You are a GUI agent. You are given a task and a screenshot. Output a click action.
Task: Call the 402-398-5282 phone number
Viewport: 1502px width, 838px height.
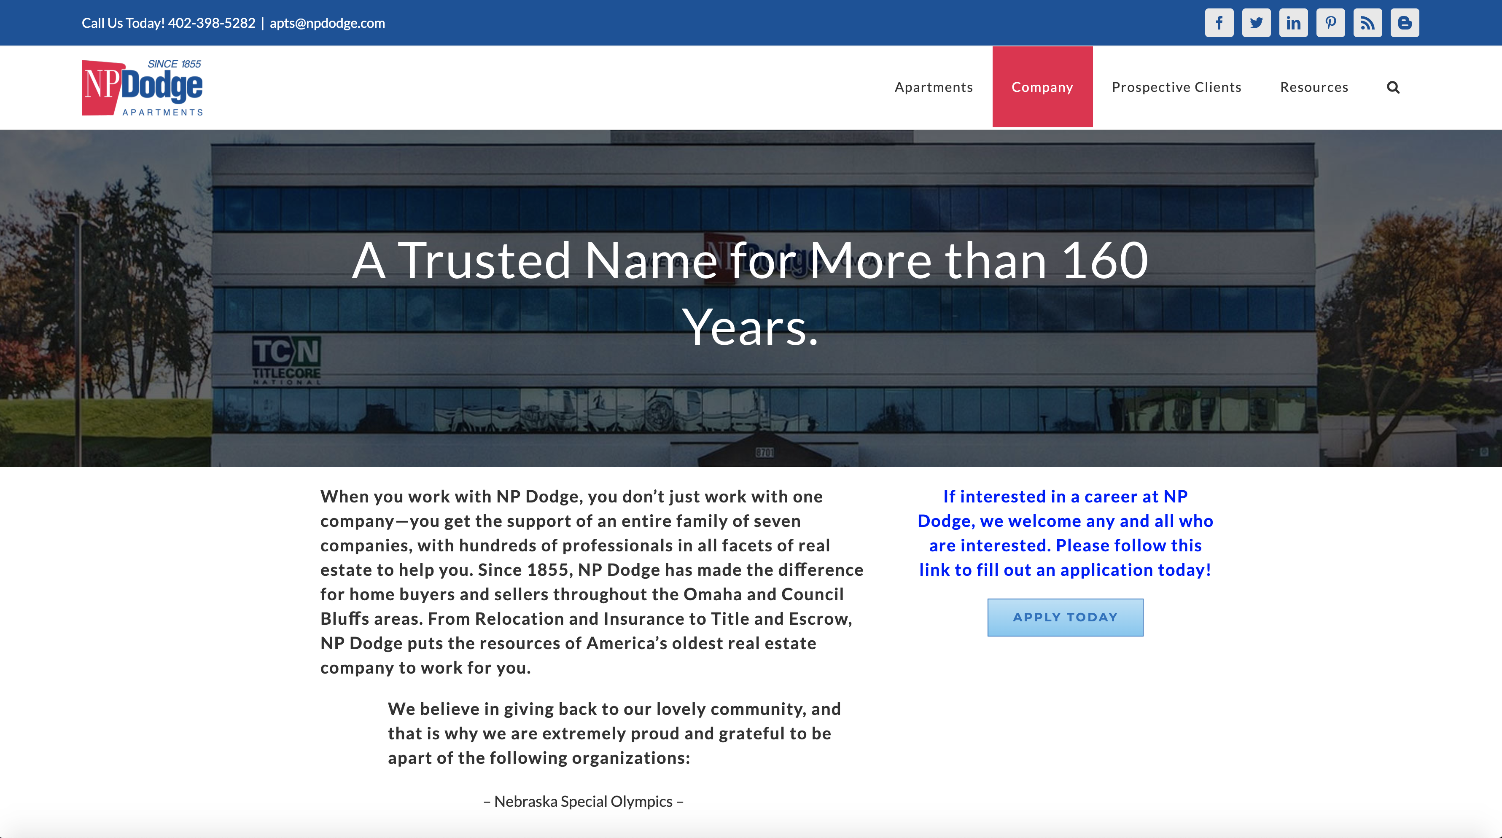[x=212, y=23]
